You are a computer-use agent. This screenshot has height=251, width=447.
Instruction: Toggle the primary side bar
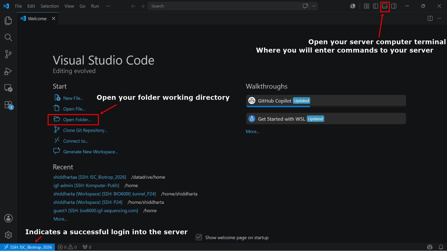pyautogui.click(x=375, y=6)
